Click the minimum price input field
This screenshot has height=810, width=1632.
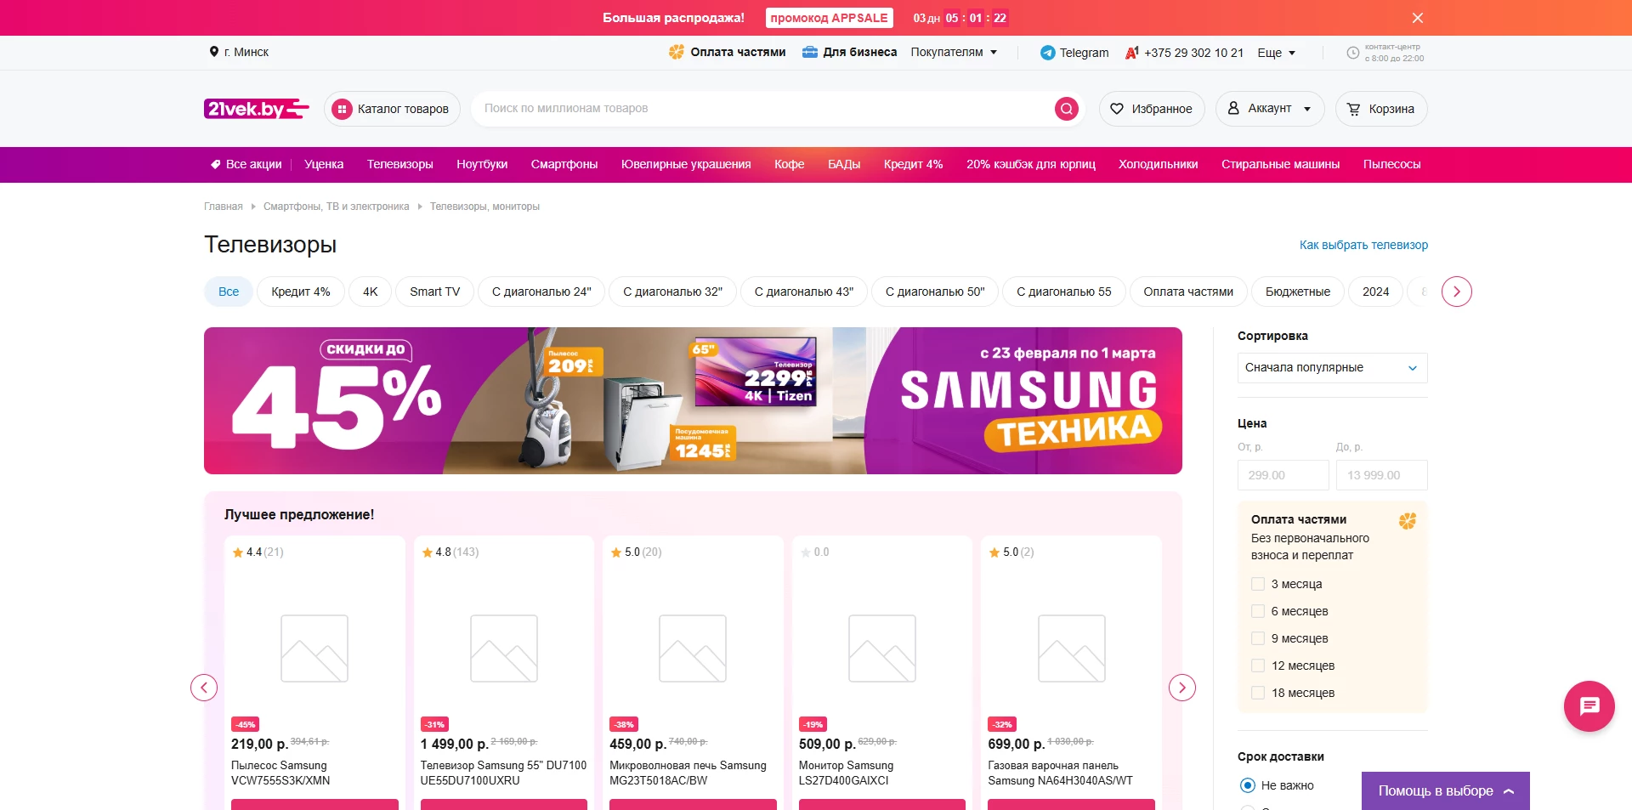point(1283,475)
